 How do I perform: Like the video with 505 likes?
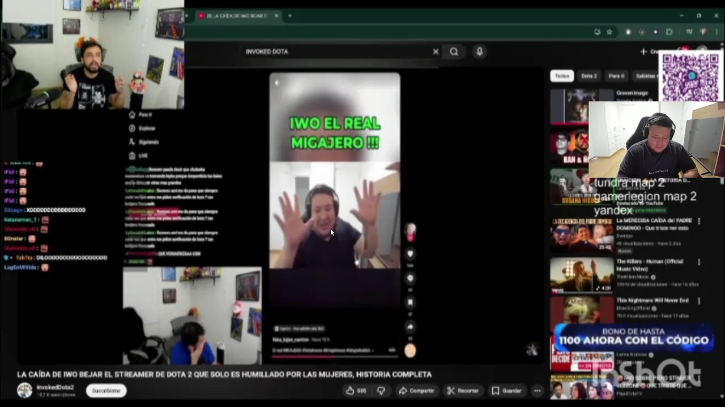357,391
